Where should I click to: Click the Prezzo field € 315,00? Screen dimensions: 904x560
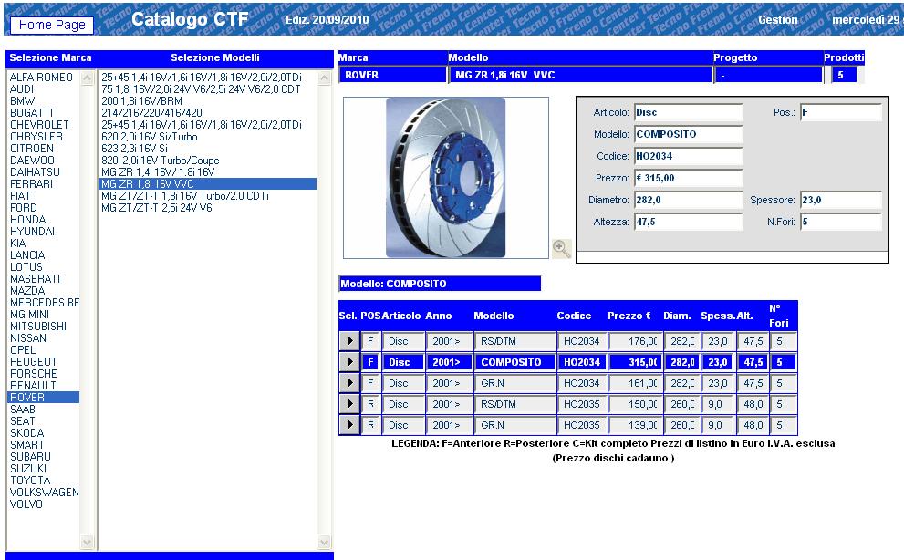click(689, 178)
